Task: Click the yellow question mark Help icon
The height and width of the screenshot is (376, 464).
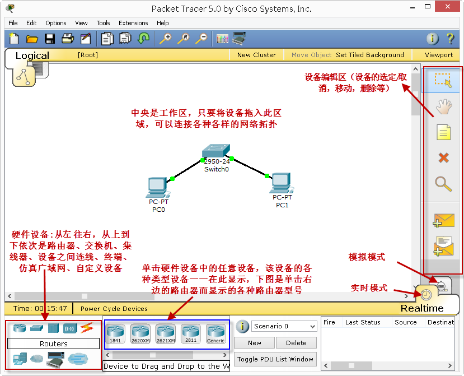Action: coord(450,39)
